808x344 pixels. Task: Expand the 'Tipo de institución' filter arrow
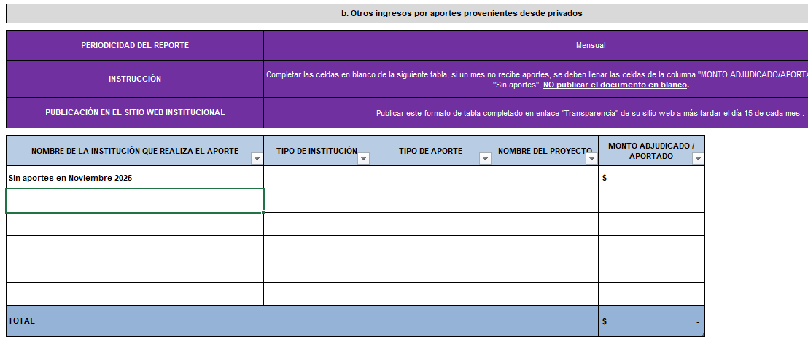coord(362,158)
